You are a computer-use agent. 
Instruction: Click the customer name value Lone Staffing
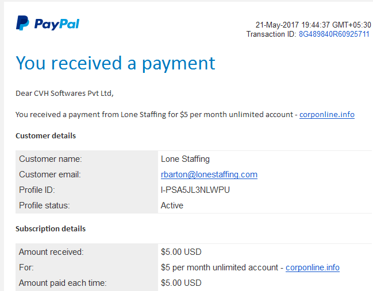185,159
